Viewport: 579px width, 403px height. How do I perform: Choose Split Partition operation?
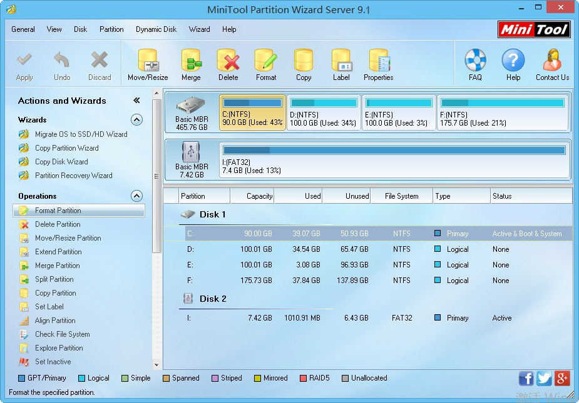[x=54, y=279]
